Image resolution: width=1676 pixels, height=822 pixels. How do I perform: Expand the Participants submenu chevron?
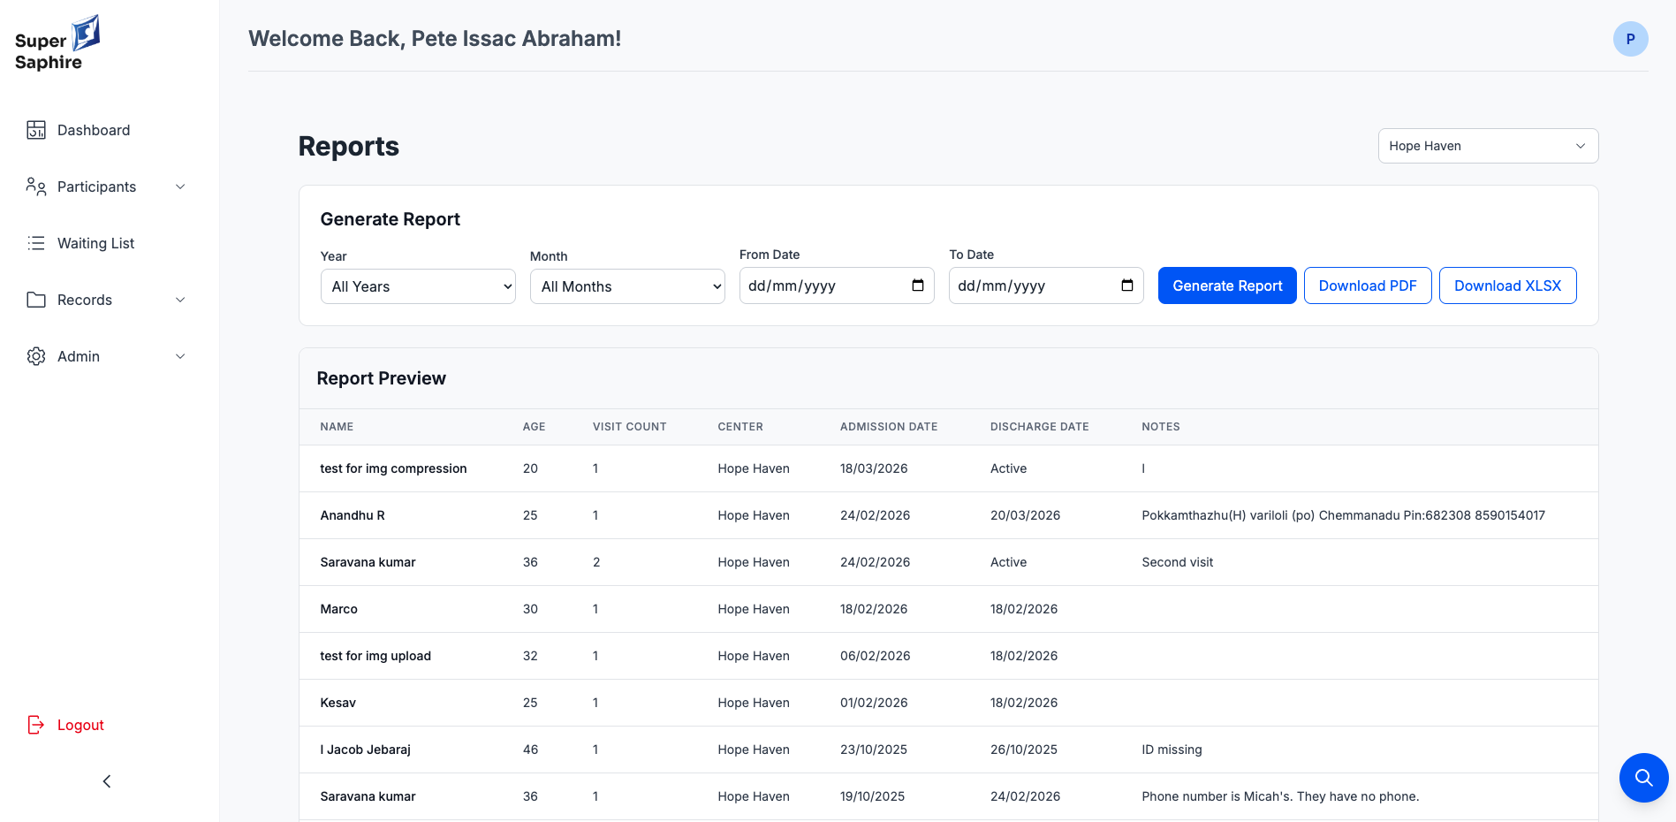click(x=180, y=186)
